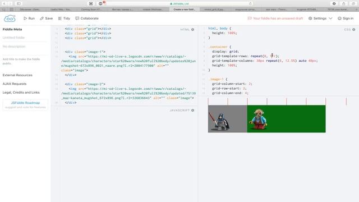
Task: Click the Safari address bar
Action: click(x=179, y=4)
